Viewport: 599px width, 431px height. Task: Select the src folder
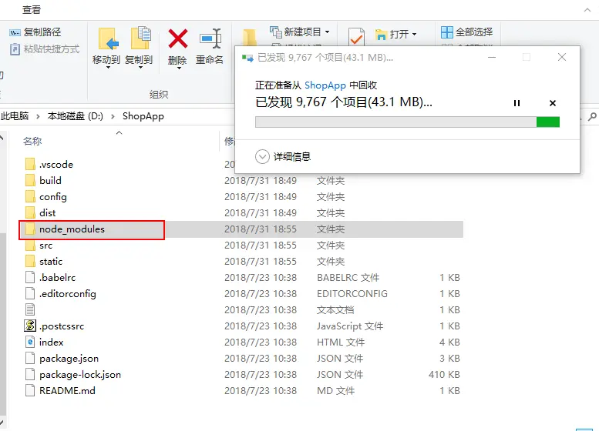coord(45,246)
